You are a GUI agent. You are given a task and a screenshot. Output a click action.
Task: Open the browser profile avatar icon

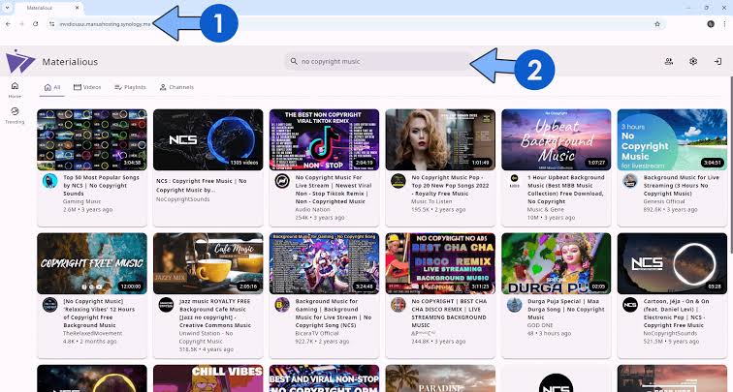(x=711, y=24)
